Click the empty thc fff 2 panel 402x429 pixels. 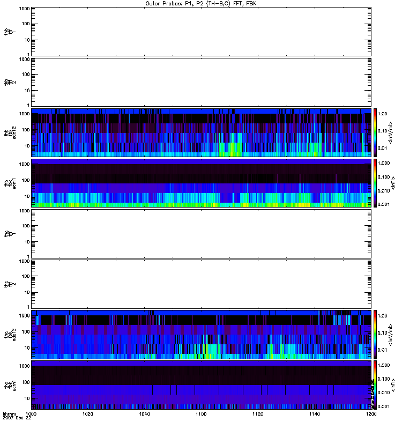coord(201,284)
